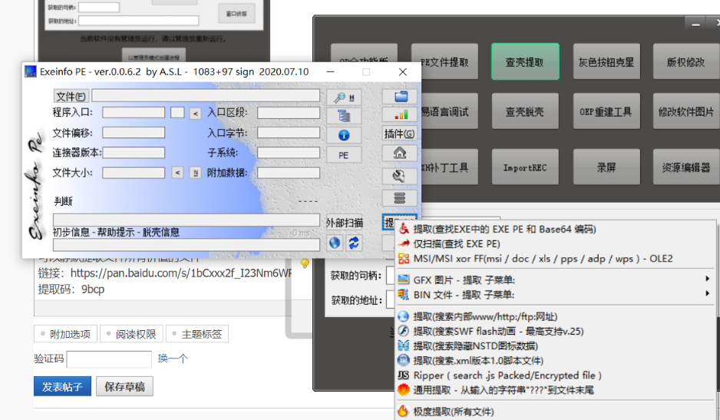The width and height of the screenshot is (720, 420).
Task: Click the 换一个 captcha refresh link
Action: [x=173, y=359]
